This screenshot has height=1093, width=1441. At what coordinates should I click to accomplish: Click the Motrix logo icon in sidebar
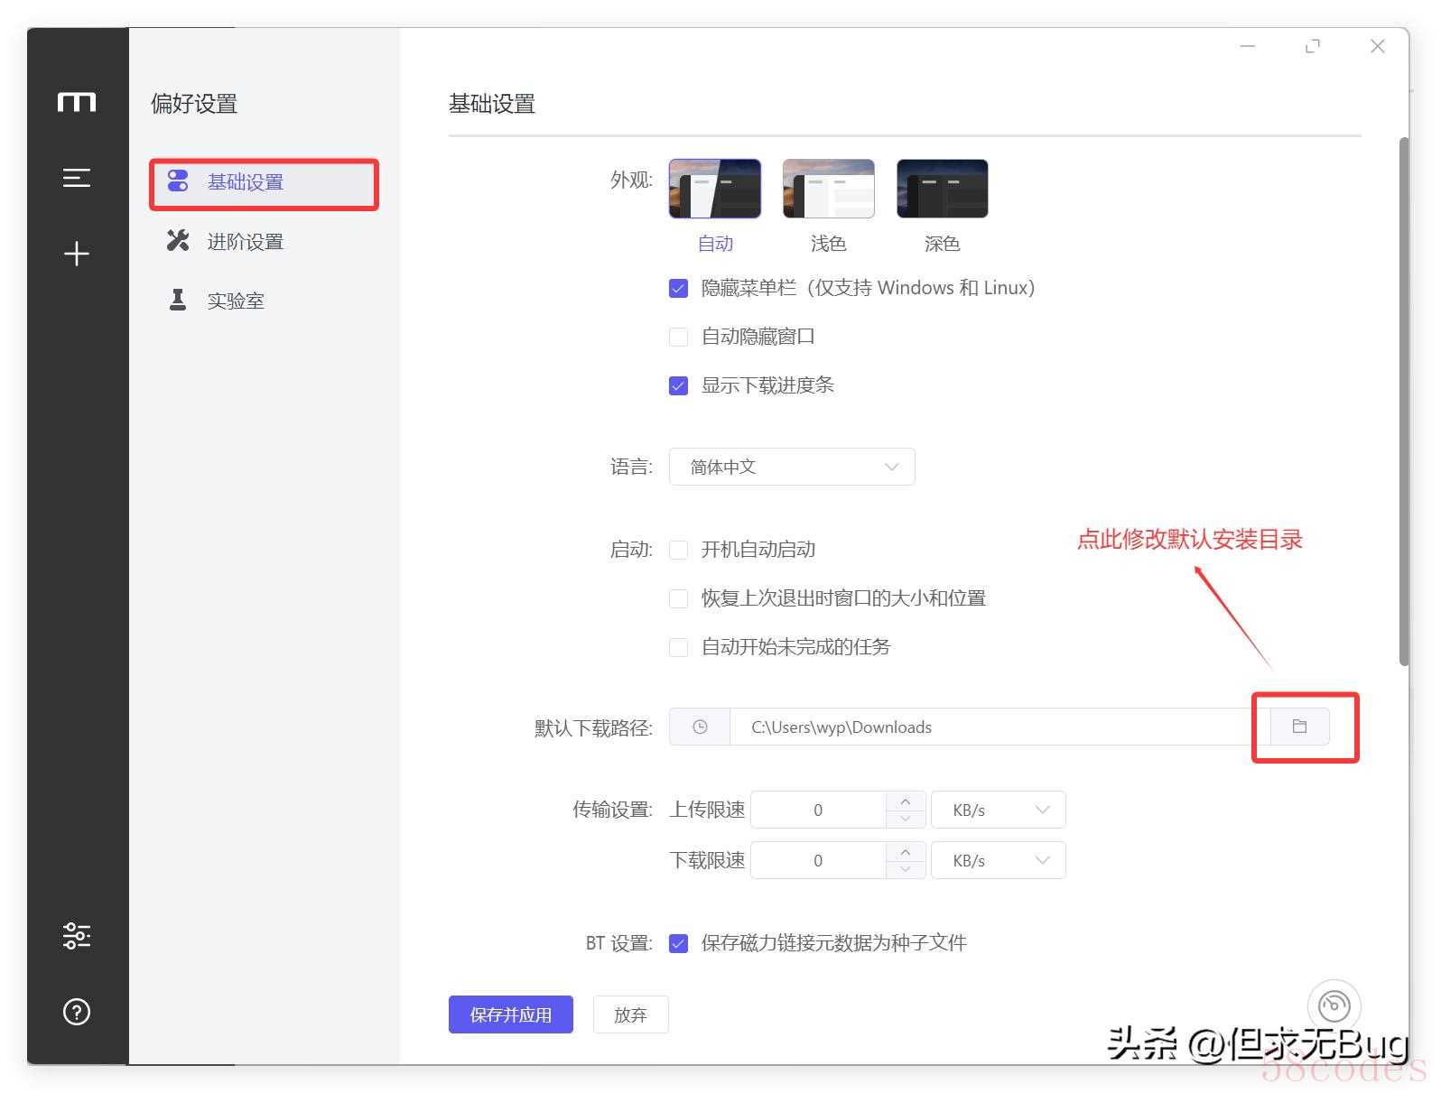(77, 102)
